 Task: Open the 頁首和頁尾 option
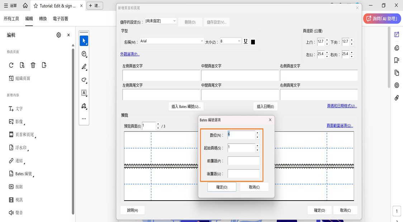coord(22,134)
